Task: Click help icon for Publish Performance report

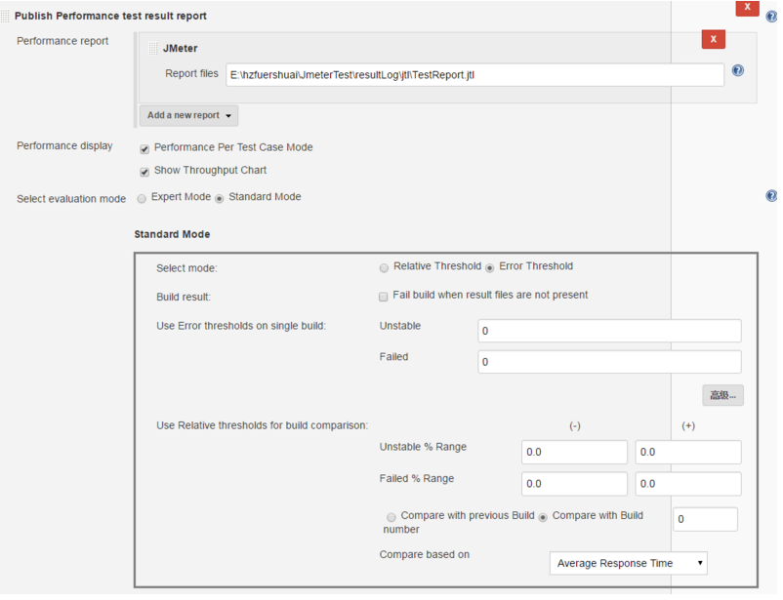Action: pyautogui.click(x=771, y=17)
